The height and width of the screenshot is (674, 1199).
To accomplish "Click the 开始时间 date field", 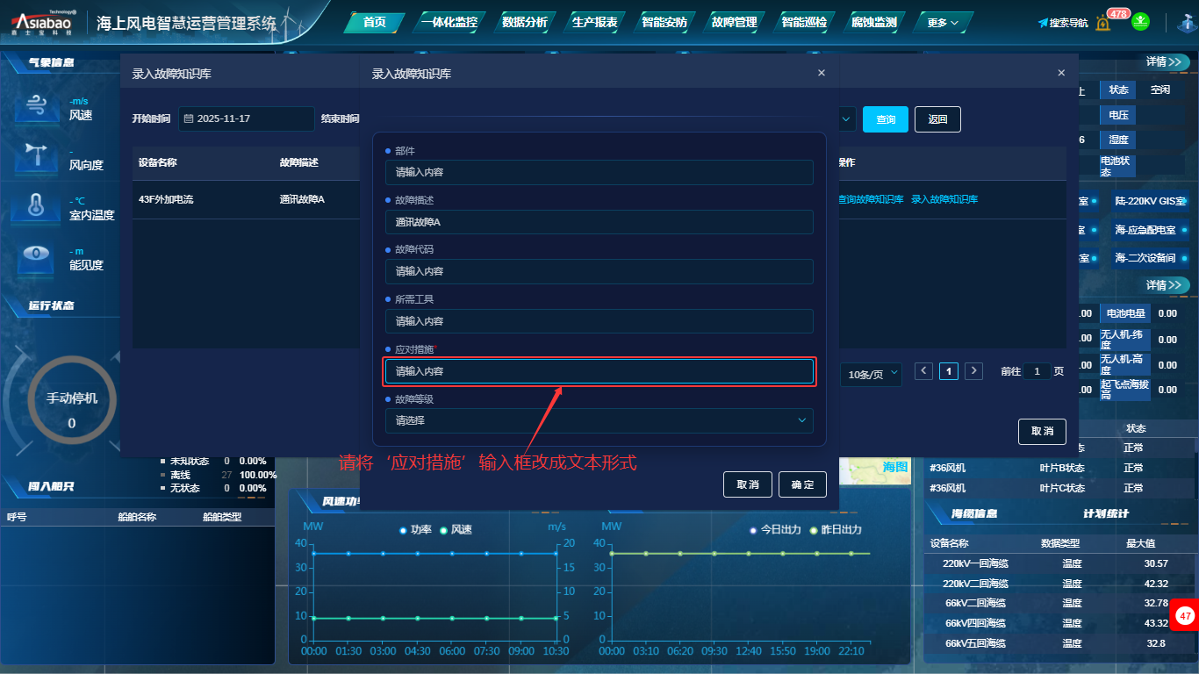I will (x=246, y=118).
